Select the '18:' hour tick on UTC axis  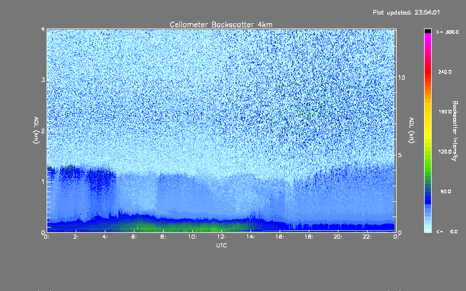(x=309, y=237)
